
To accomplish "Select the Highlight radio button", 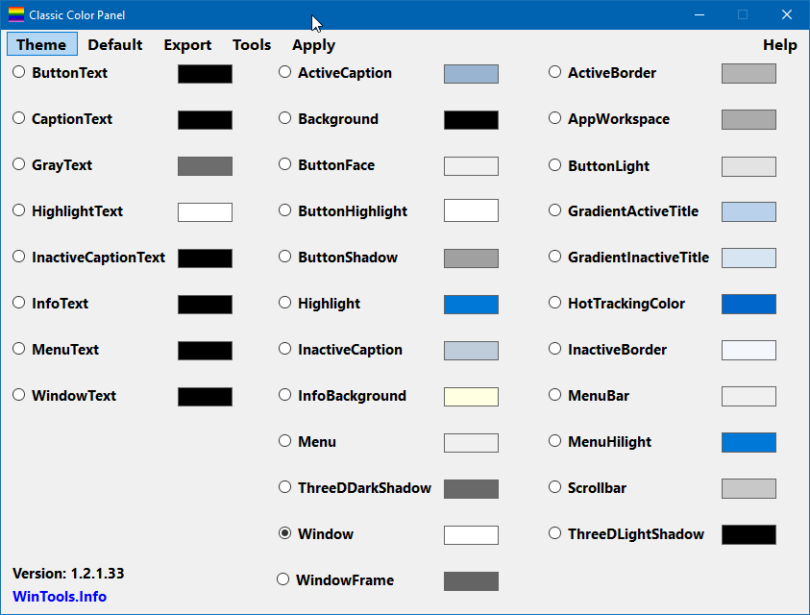I will tap(284, 303).
